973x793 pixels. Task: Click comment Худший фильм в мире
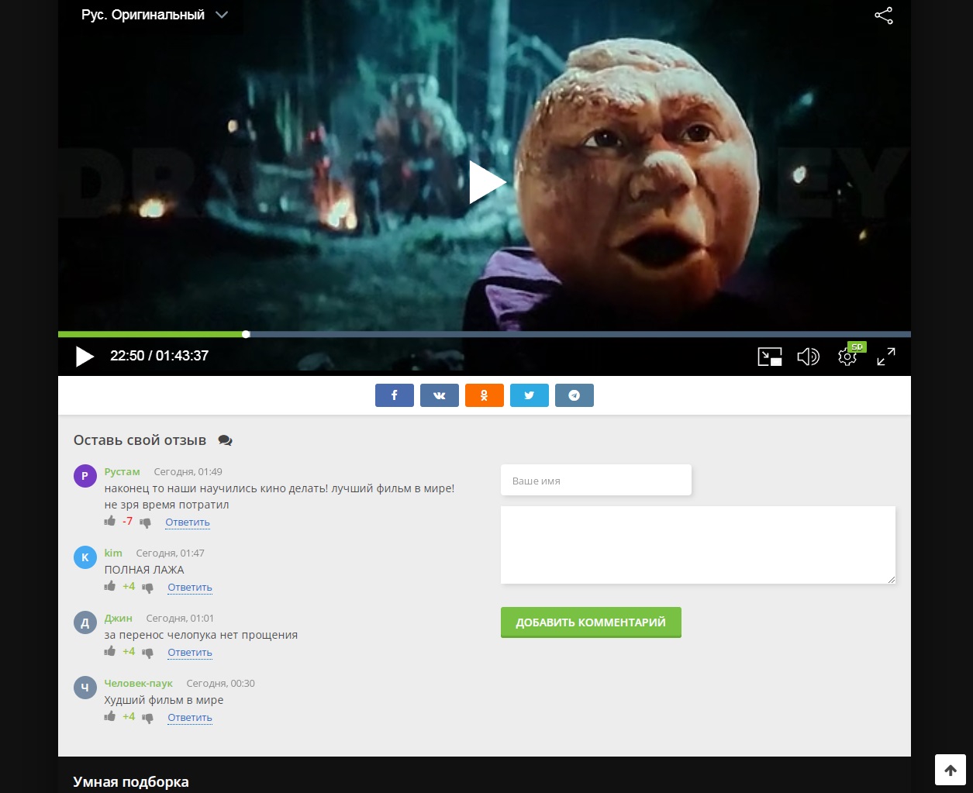pyautogui.click(x=164, y=700)
